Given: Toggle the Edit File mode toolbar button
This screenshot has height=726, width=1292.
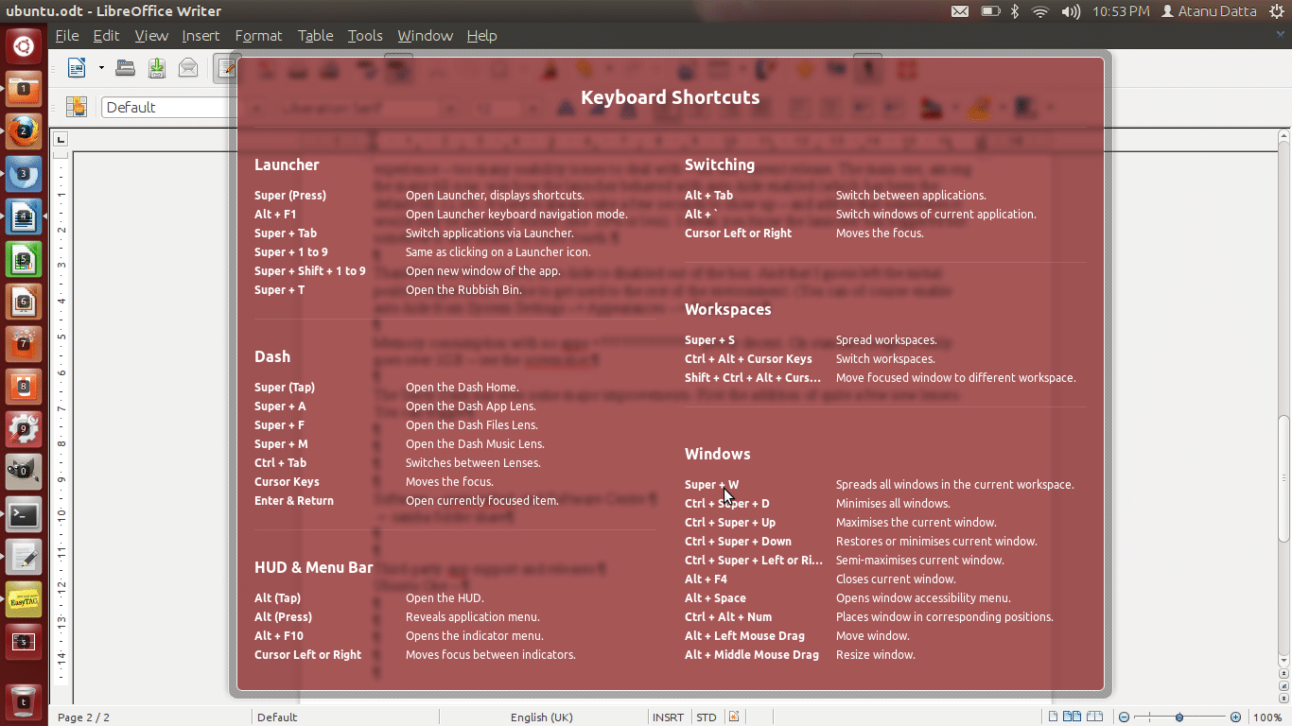Looking at the screenshot, I should click(x=227, y=68).
